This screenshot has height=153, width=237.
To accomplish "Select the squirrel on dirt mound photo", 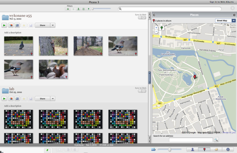I will [x=88, y=46].
